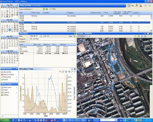Screen dimensions: 153x122
Task: Open the Edit activity submenu arrow
Action: [x=17, y=77]
